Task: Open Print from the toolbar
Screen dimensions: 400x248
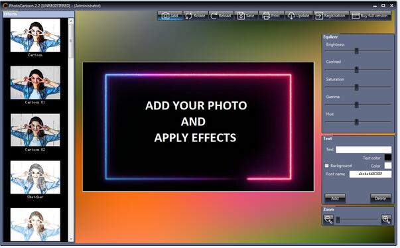Action: click(x=271, y=16)
